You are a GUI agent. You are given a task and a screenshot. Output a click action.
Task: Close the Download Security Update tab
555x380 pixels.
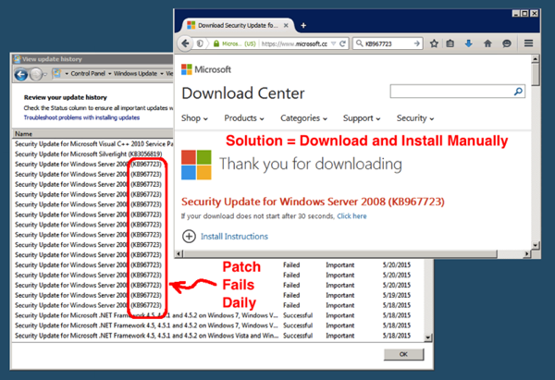click(x=286, y=26)
